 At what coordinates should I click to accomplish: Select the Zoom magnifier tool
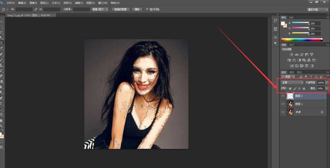point(2,126)
